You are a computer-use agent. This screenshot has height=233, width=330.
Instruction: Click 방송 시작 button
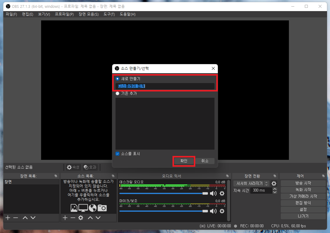point(303,183)
